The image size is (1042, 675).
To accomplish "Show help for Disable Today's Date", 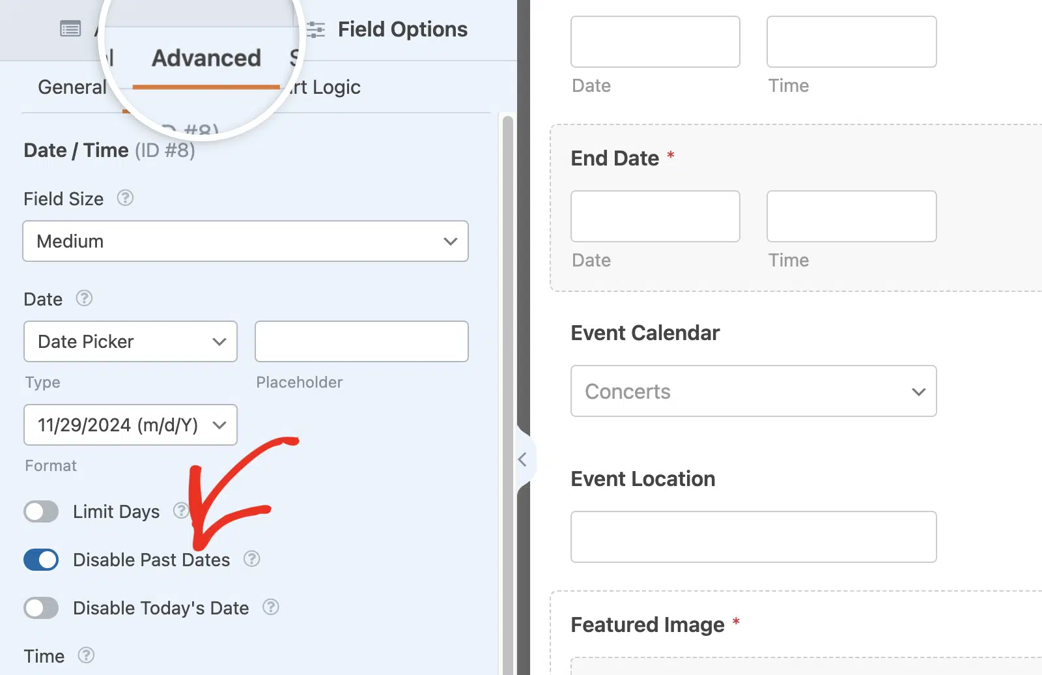I will tap(270, 607).
